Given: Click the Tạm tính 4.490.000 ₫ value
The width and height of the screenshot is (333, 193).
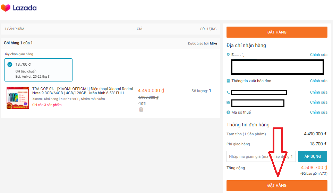Looking at the screenshot, I should pyautogui.click(x=315, y=134).
